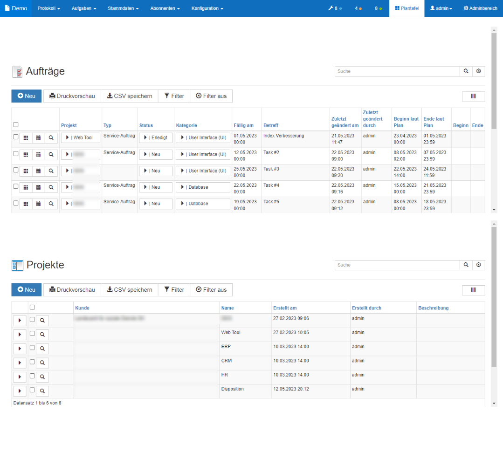
Task: Click the Projekte search magnifier button
Action: coord(466,265)
